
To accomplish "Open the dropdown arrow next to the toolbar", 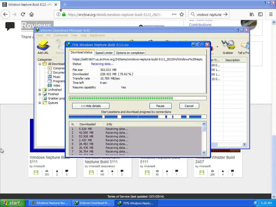I will pos(217,47).
